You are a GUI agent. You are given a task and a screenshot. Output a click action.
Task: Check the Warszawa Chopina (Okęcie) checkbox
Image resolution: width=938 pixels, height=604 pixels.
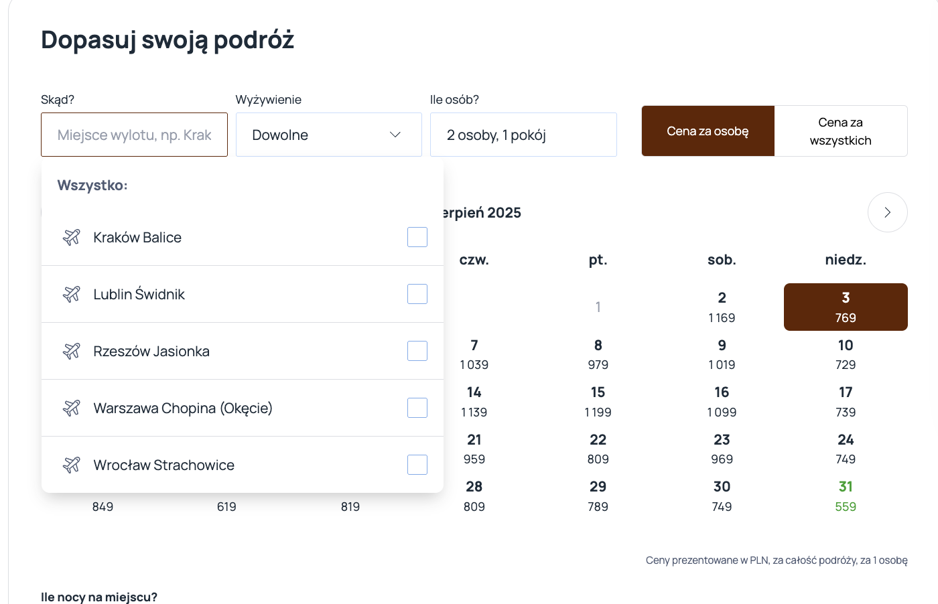[x=417, y=407]
